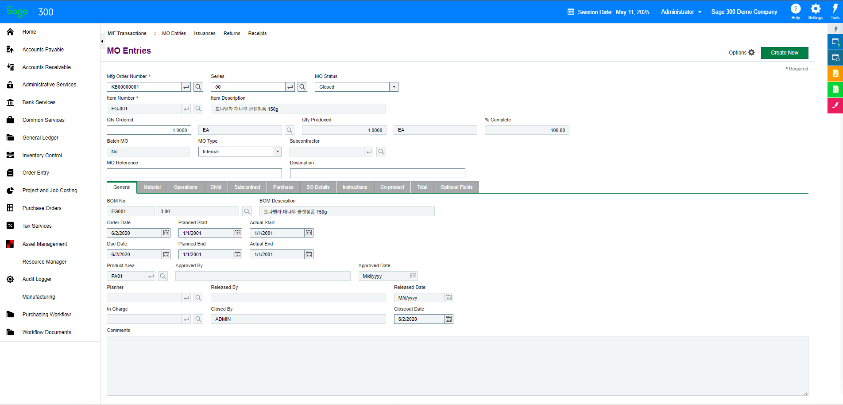Switch to the Total tab
Image resolution: width=843 pixels, height=405 pixels.
[x=422, y=187]
